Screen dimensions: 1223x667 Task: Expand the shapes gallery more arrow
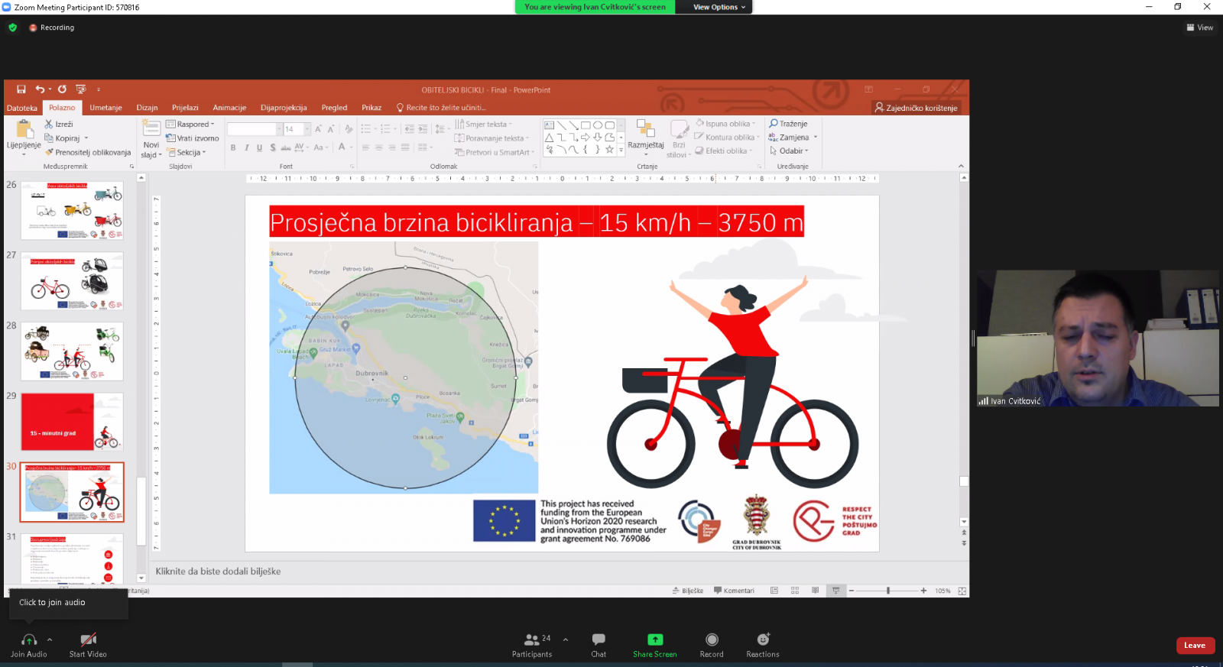pos(621,151)
